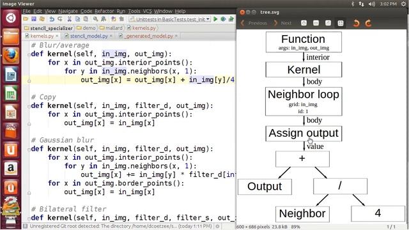409x230 pixels.
Task: Open the Refactor menu
Action: [x=104, y=11]
